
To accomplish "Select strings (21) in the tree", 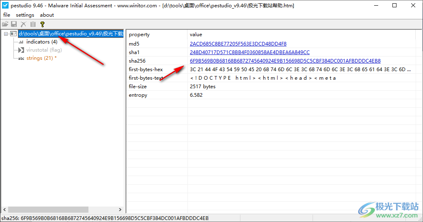I will (42, 58).
